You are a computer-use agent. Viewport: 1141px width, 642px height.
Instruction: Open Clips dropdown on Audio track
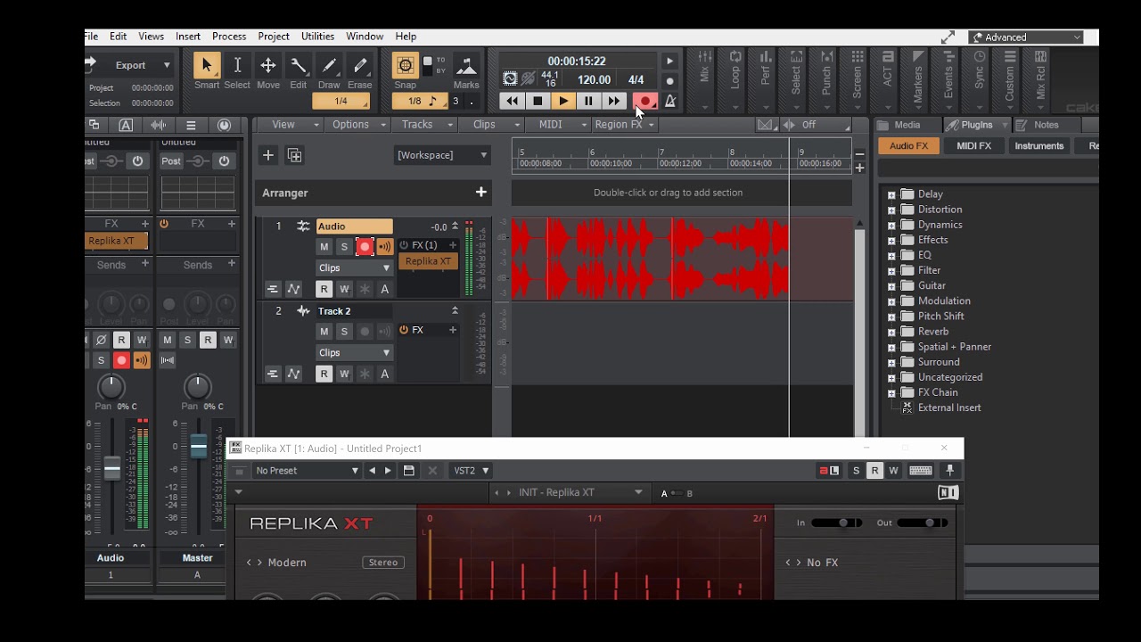[354, 267]
